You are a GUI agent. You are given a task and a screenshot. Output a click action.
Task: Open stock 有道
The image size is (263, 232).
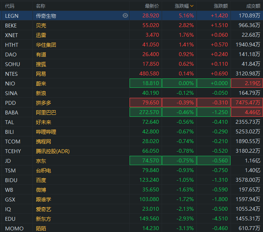(41, 55)
